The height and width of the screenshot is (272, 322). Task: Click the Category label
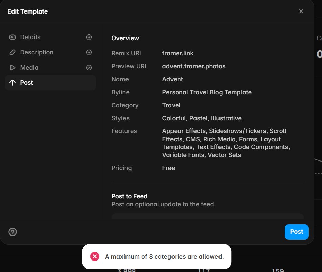click(125, 105)
